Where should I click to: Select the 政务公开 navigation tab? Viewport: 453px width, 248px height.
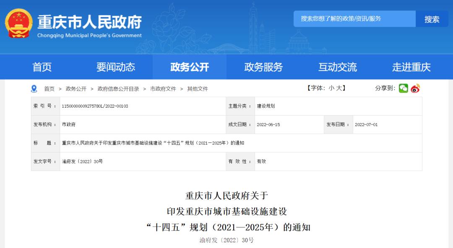pyautogui.click(x=189, y=67)
